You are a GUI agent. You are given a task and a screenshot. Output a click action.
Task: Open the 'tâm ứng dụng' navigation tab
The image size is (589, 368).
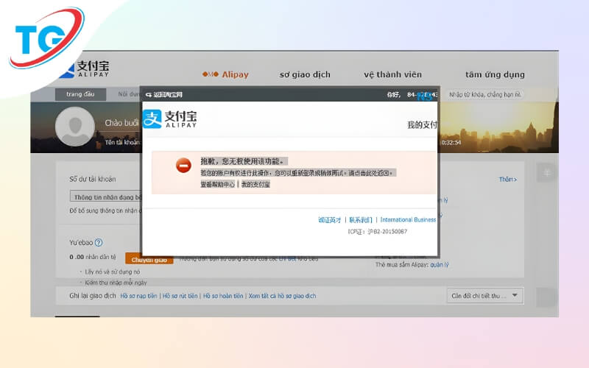pos(495,74)
